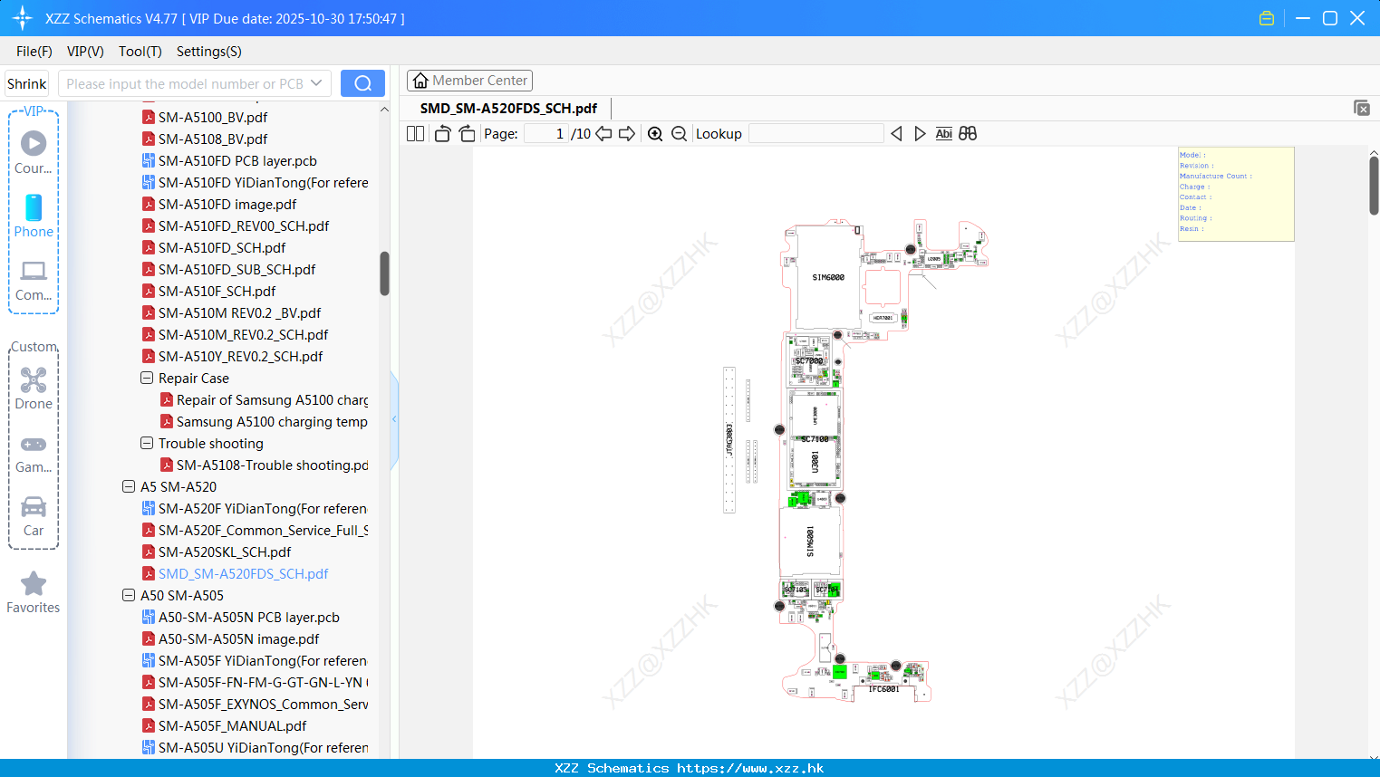1380x777 pixels.
Task: Select the Computer category
Action: [x=34, y=281]
